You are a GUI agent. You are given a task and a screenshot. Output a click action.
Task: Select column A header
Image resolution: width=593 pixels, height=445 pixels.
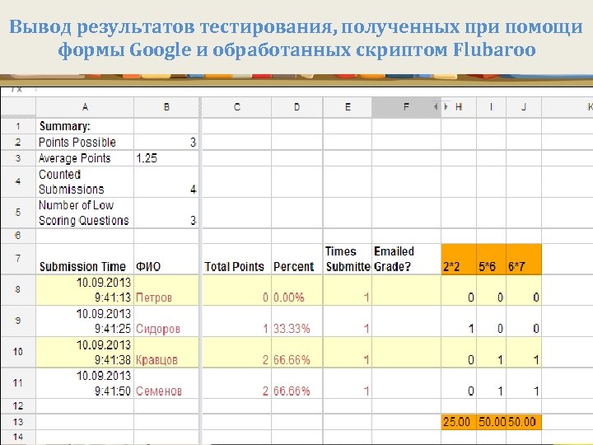[x=85, y=107]
